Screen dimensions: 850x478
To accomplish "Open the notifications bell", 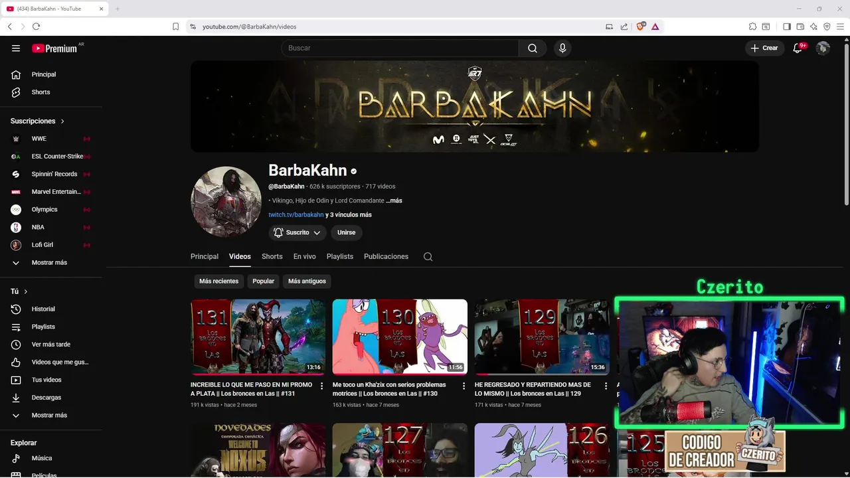I will (x=798, y=48).
